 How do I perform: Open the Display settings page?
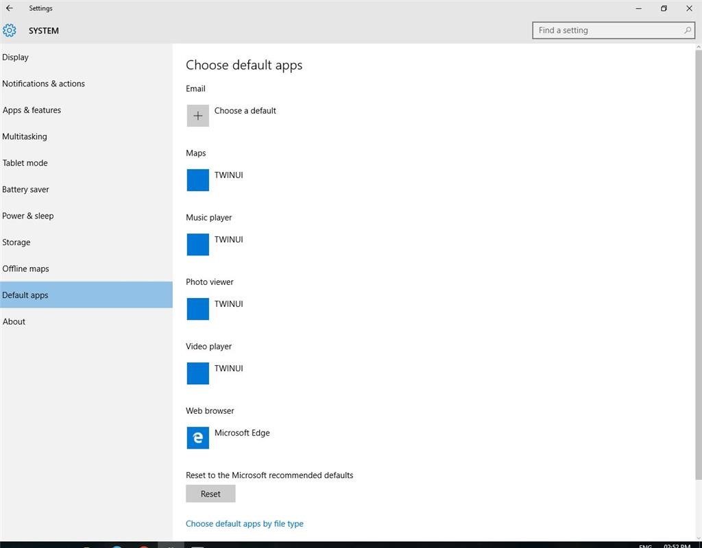86,58
